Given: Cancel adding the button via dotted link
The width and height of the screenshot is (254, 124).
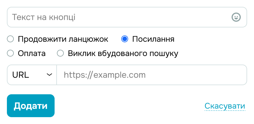Looking at the screenshot, I should (225, 106).
